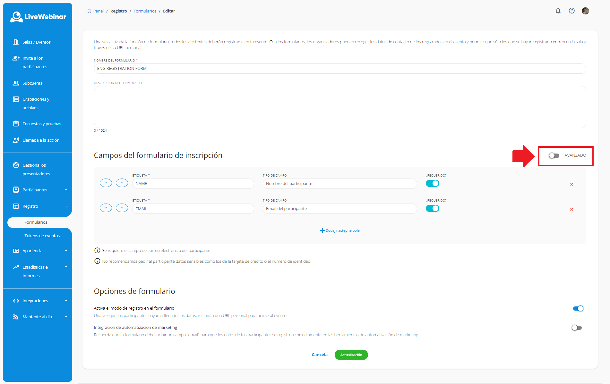This screenshot has width=610, height=384.
Task: Click the form description text area
Action: (340, 107)
